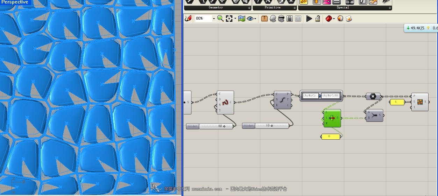438x196 pixels.
Task: Click the Slider label of the 10 slider
Action: pyautogui.click(x=248, y=126)
